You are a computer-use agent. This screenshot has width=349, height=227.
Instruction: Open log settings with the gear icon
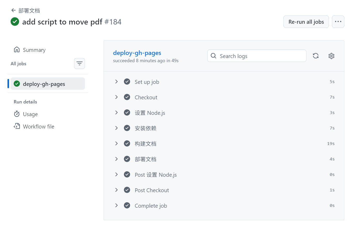pos(331,56)
